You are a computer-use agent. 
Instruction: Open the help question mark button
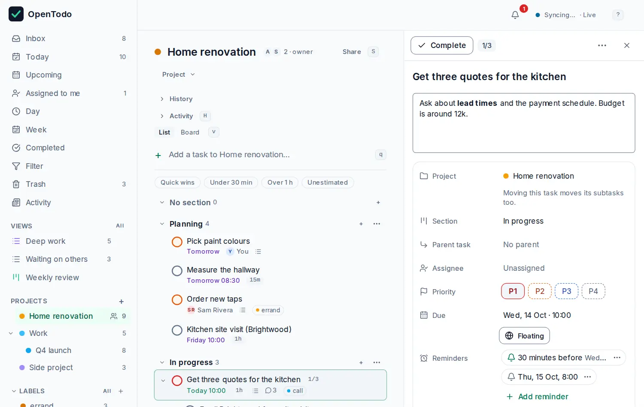pos(618,15)
